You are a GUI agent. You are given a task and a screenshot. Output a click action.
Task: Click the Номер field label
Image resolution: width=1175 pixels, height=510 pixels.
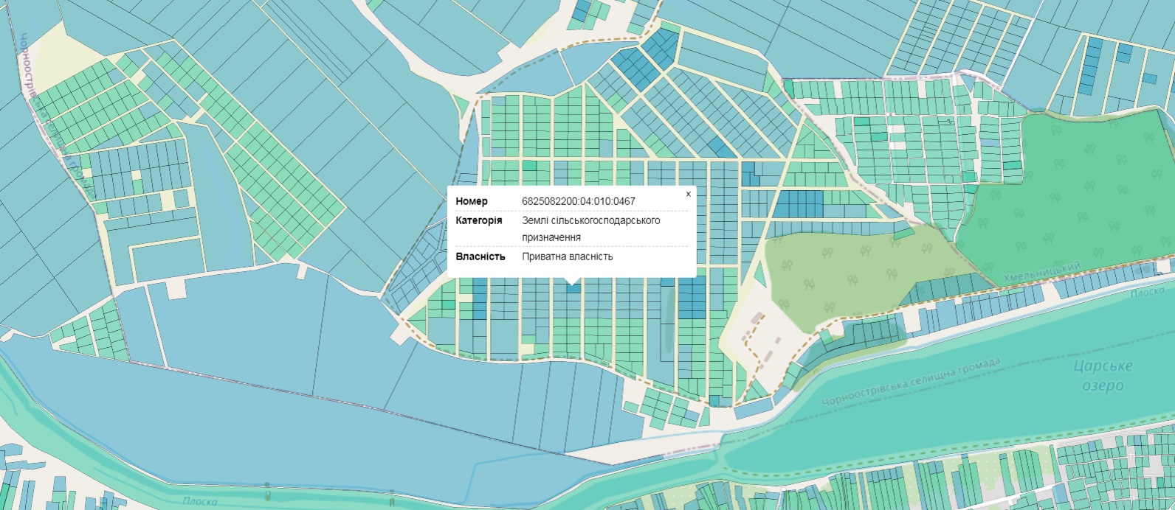pos(472,201)
